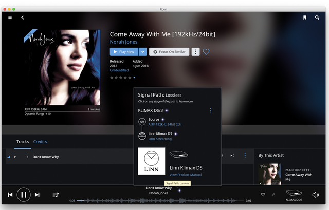Image resolution: width=329 pixels, height=210 pixels.
Task: Open the Norah Jones artist link
Action: click(x=123, y=42)
